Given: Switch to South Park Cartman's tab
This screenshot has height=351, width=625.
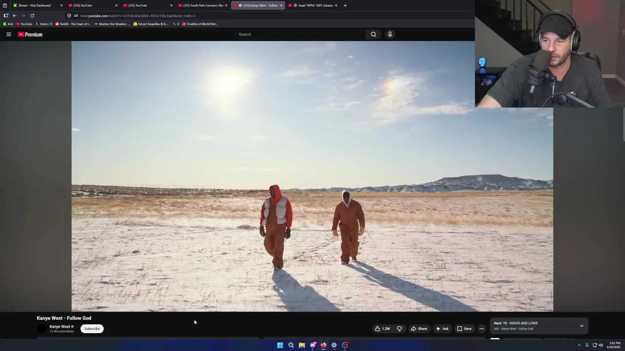Looking at the screenshot, I should click(x=202, y=5).
